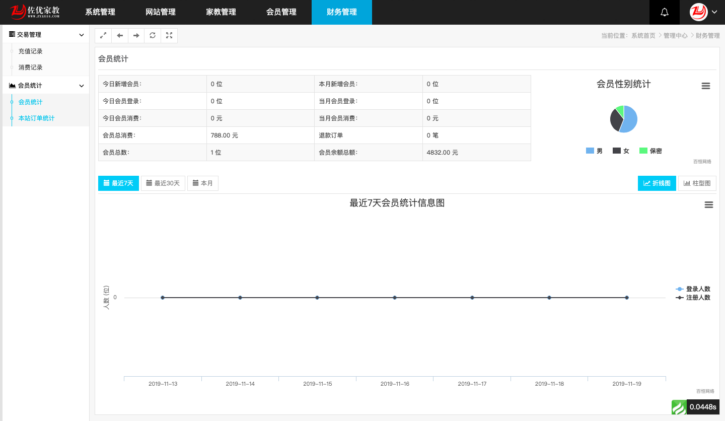The image size is (725, 421).
Task: Open the pie chart hamburger menu
Action: [x=705, y=86]
